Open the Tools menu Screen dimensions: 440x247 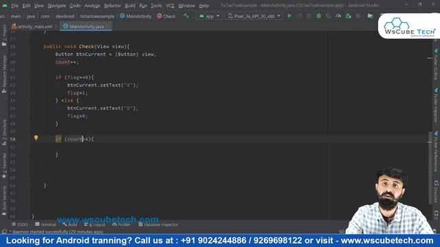[x=156, y=5]
